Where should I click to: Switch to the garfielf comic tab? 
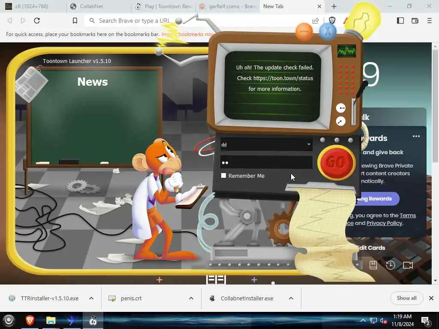click(228, 6)
